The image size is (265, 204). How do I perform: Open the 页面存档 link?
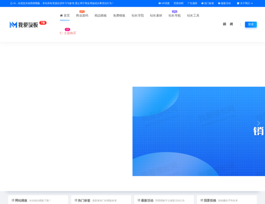click(179, 3)
